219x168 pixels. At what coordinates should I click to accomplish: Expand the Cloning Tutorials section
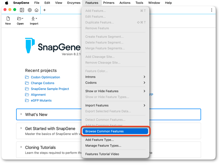click(21, 147)
